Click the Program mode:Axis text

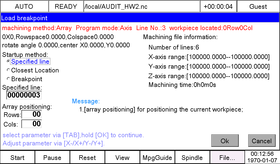(104, 28)
